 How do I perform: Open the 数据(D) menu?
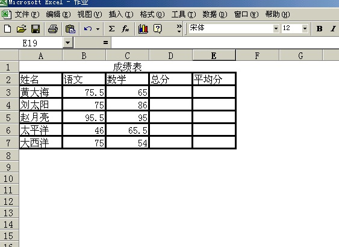pos(215,14)
